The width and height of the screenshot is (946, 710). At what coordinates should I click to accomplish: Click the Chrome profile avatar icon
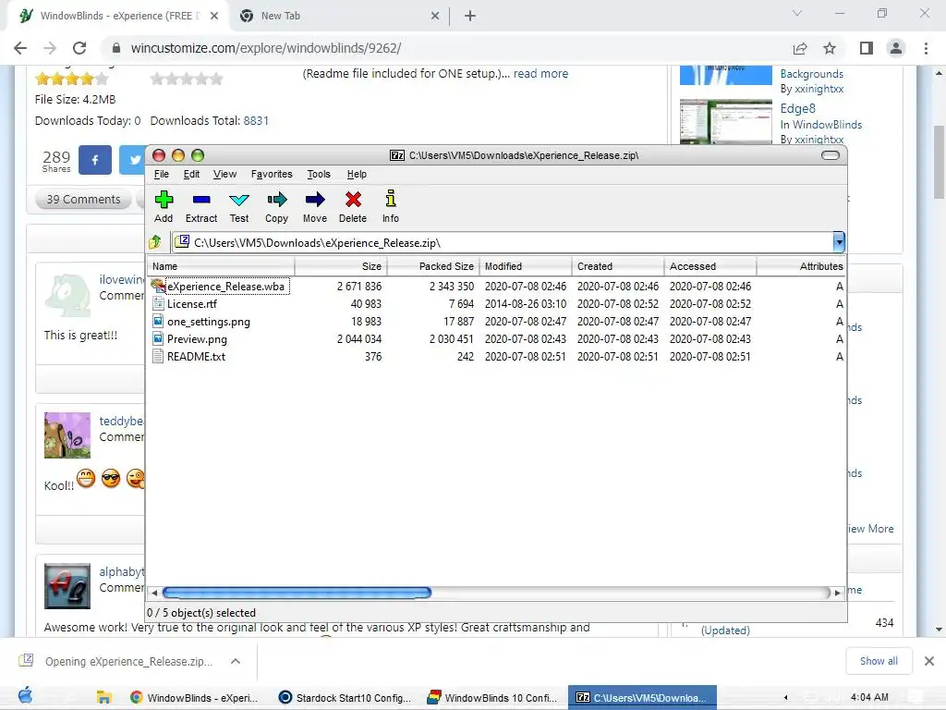(x=896, y=48)
